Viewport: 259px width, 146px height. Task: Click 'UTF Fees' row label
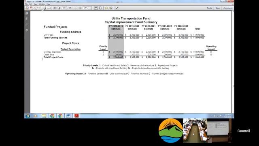tap(49, 35)
